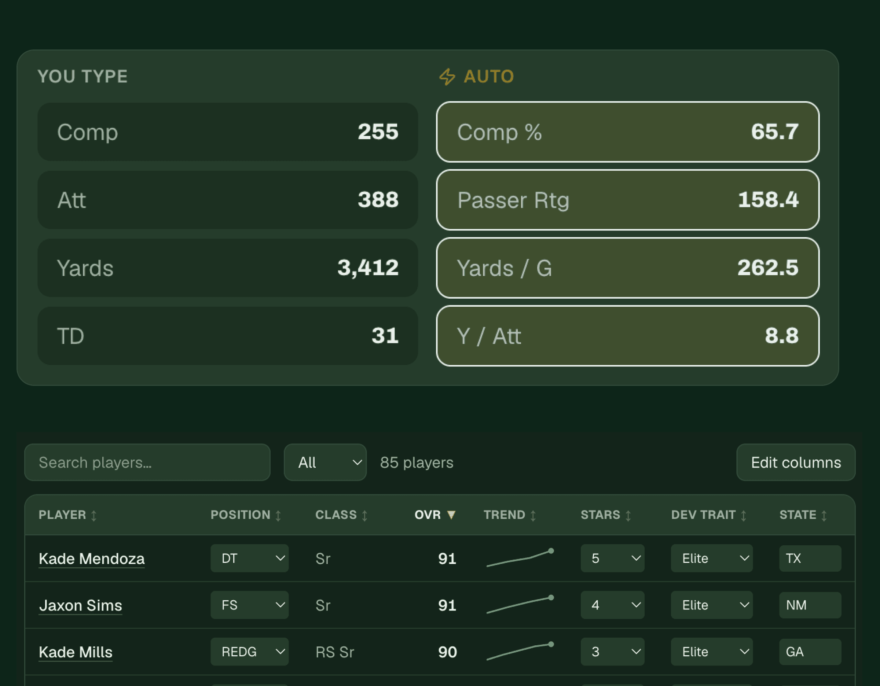Click the "85 players" count text
This screenshot has height=686, width=880.
417,462
